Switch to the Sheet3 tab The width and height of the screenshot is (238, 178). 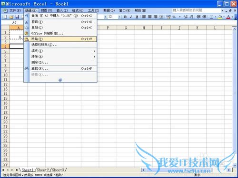58,170
